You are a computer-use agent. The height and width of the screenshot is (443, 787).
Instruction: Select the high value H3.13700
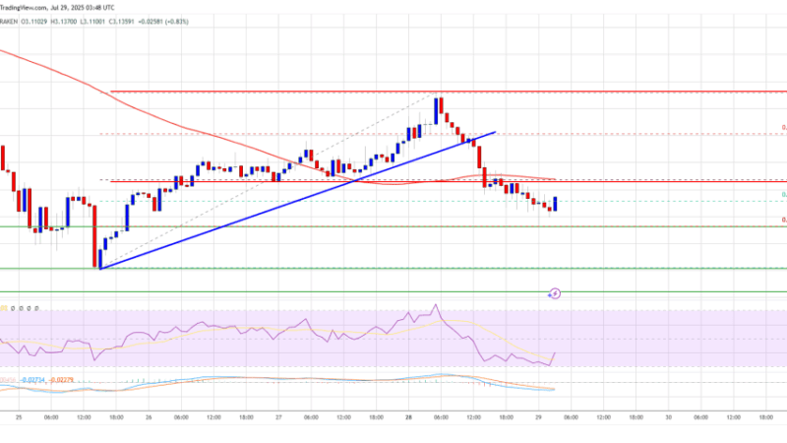click(x=63, y=22)
